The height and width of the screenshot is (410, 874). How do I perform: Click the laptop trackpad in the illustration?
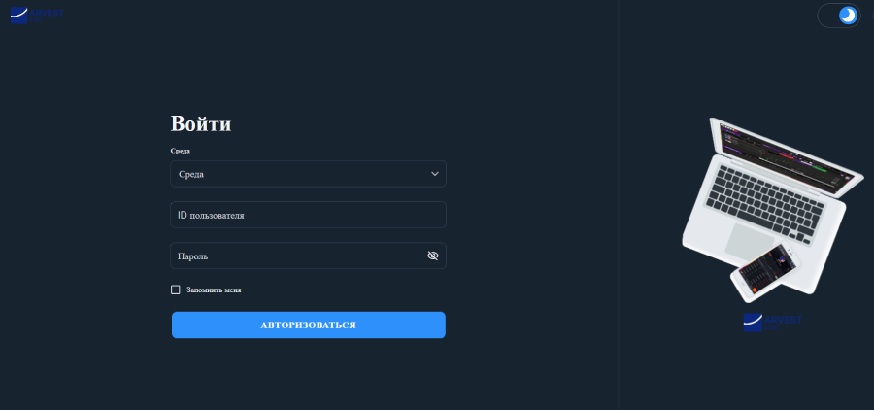(750, 239)
